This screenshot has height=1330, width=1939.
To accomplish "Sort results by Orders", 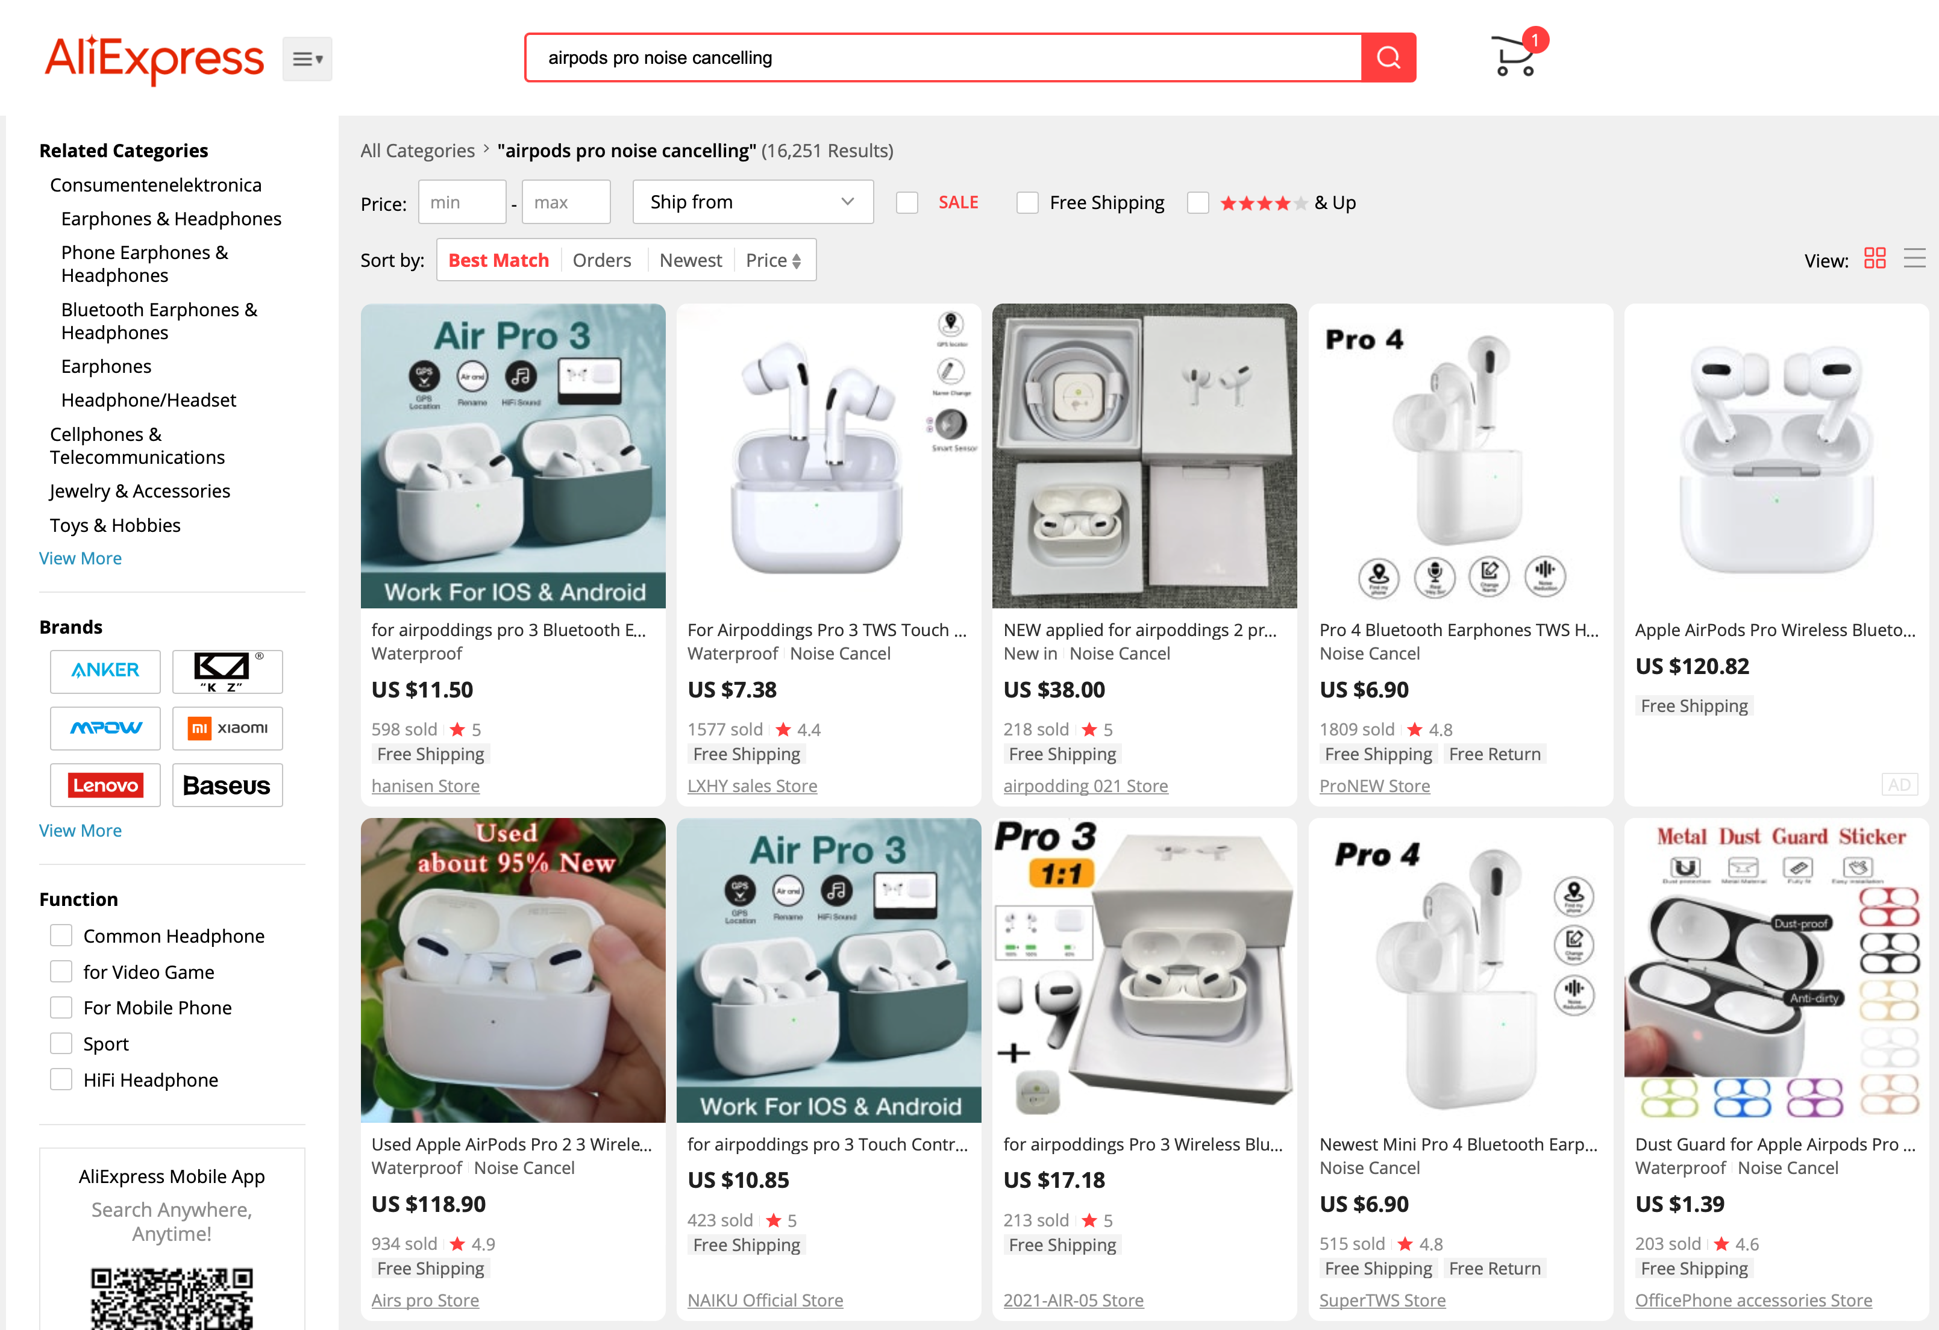I will point(601,260).
